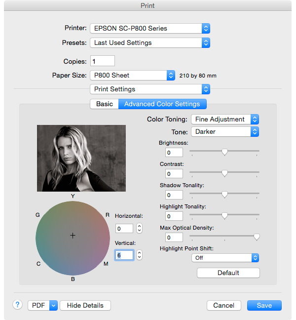The image size is (296, 320).
Task: Open the Color Toning dropdown
Action: pyautogui.click(x=224, y=119)
